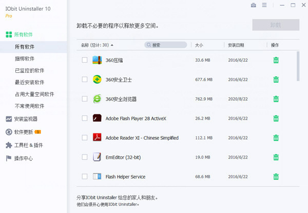
Task: Check the box next to 360压缩
Action: click(85, 60)
